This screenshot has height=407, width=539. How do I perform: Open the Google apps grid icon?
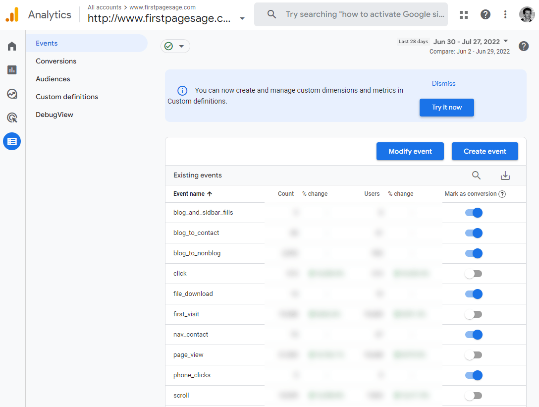[464, 14]
